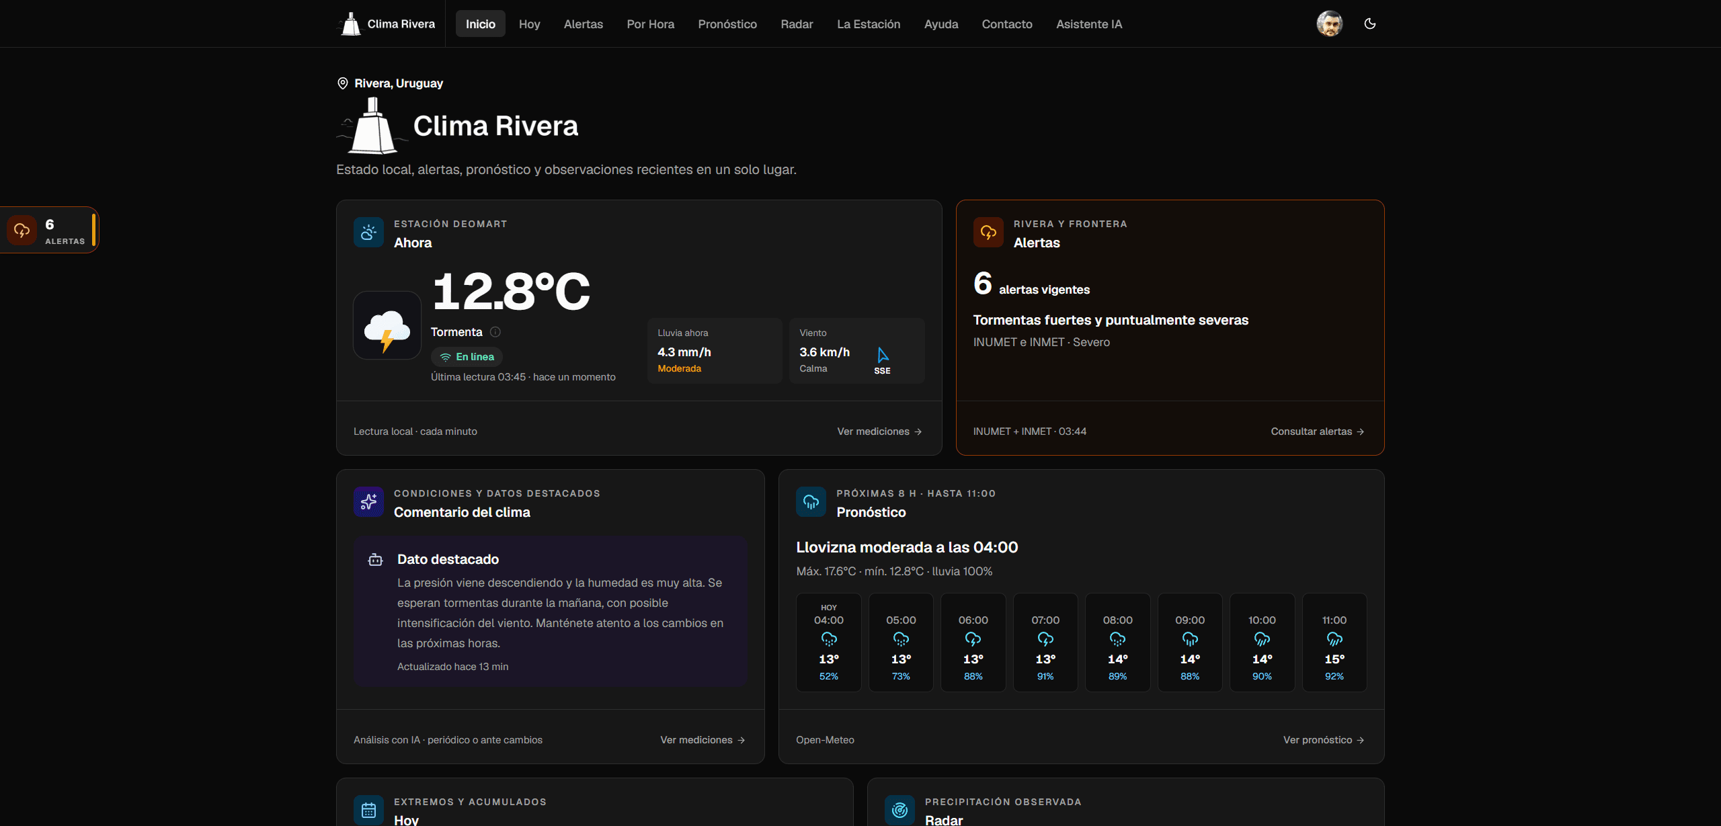Open the Radar nav item
Screen dimensions: 1721x826
coord(797,24)
